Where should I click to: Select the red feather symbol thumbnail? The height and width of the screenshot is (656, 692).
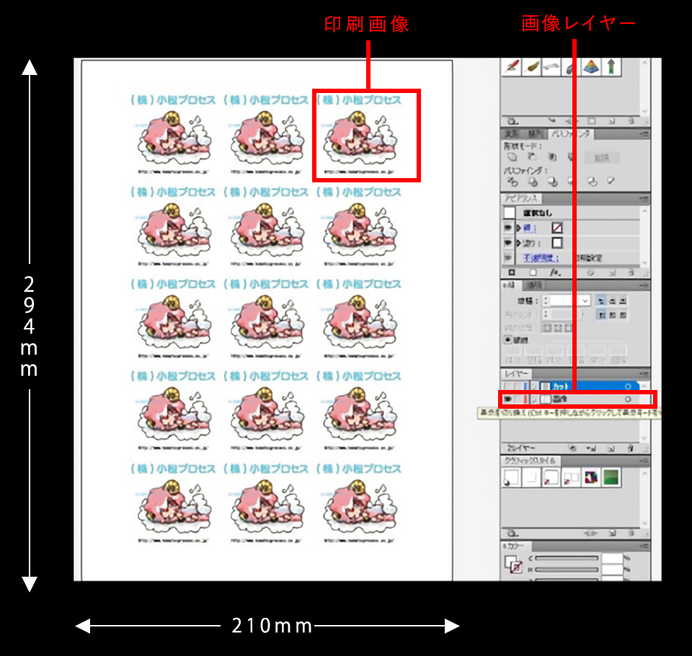pyautogui.click(x=512, y=67)
